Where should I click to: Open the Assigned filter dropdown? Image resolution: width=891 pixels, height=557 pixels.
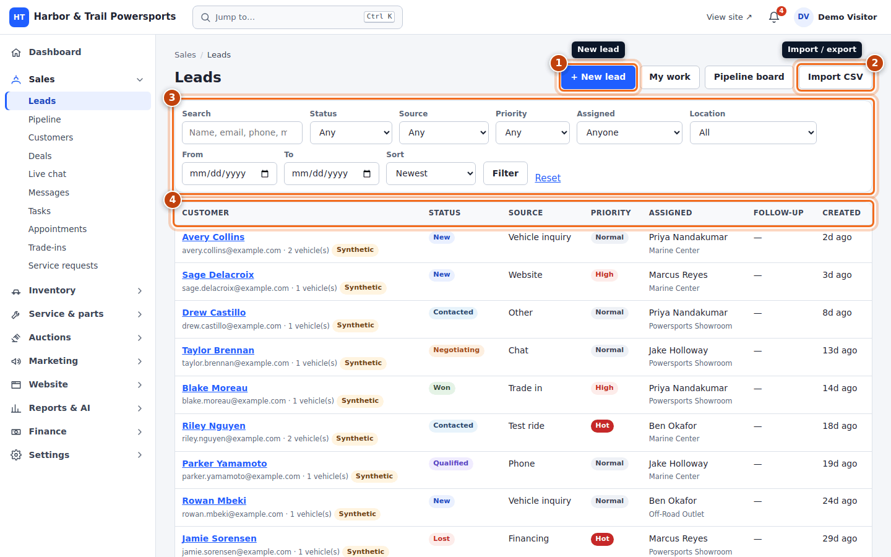coord(629,132)
